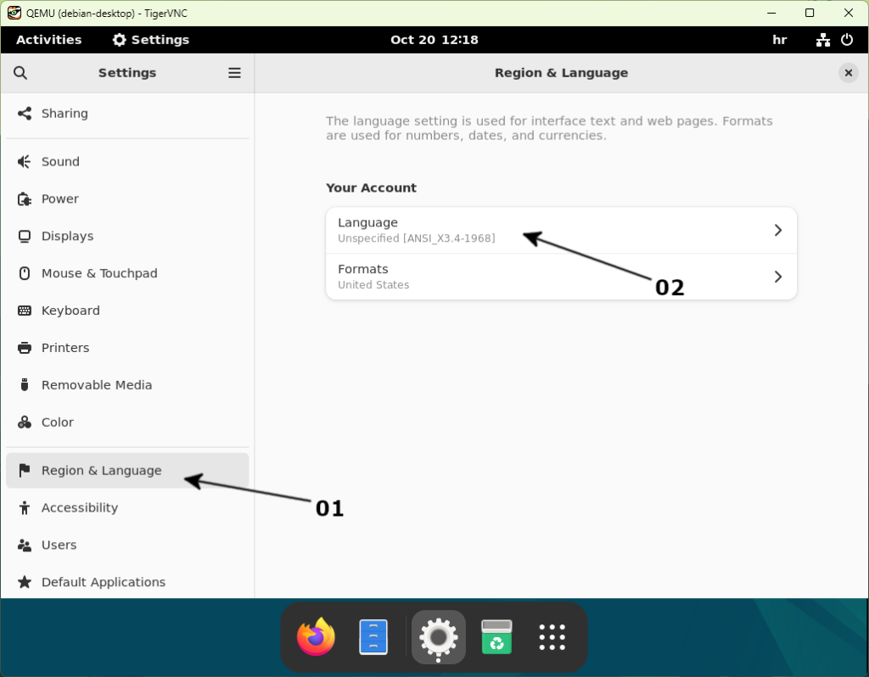Expand the Formats row chevron

(x=777, y=277)
